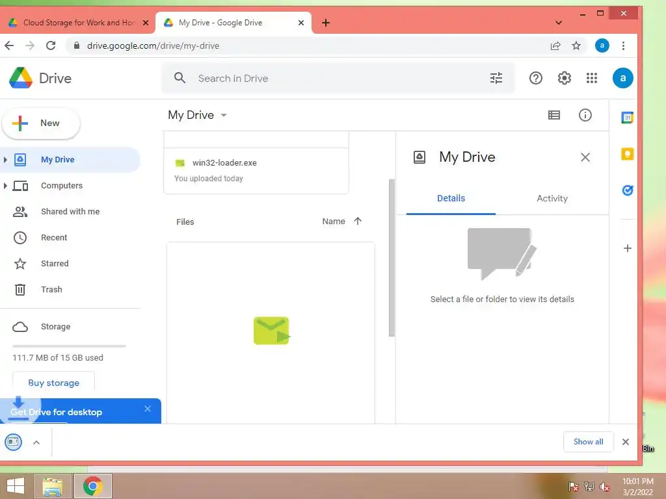This screenshot has height=499, width=666.
Task: Open search options filter icon
Action: click(496, 78)
